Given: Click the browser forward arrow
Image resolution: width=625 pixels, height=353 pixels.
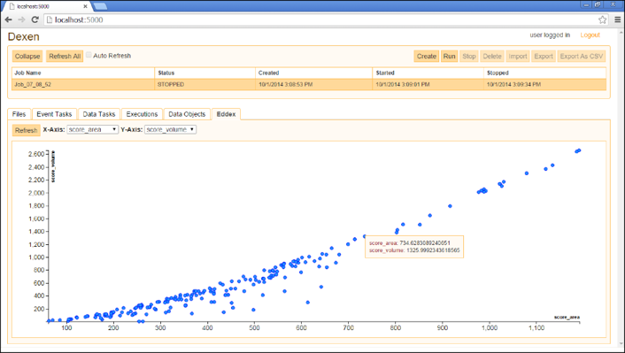Looking at the screenshot, I should click(21, 19).
